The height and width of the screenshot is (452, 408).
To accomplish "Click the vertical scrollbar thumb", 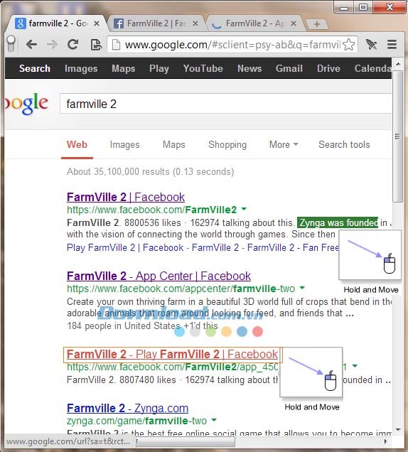I will (x=398, y=136).
